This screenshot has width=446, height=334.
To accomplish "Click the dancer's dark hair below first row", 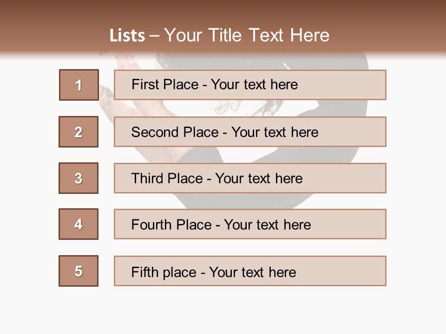I will [260, 108].
